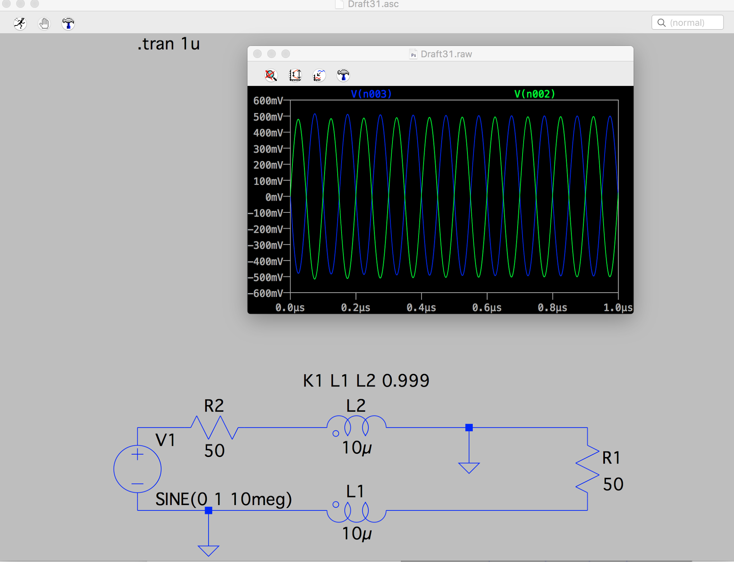Click the K1 L1 L2 0.999 directive
Screen dimensions: 734x562
coord(366,380)
